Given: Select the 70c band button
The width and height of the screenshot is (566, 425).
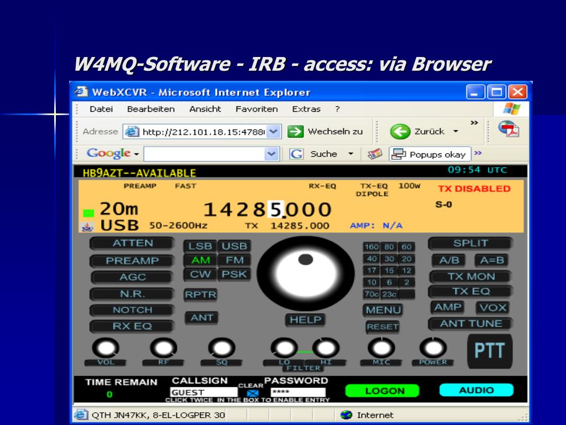Looking at the screenshot, I should (371, 294).
